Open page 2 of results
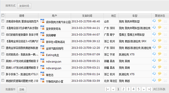Screen dimensions: 169x93 tap(123, 89)
